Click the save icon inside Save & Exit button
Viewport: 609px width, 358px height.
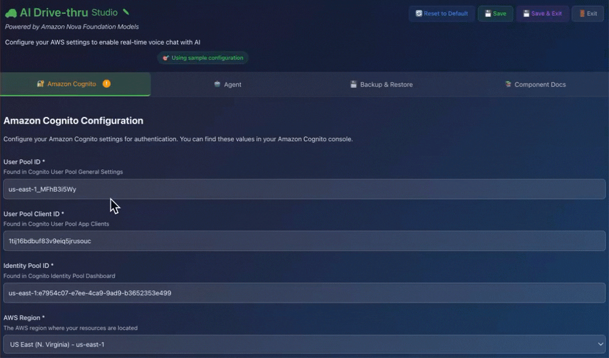click(x=526, y=14)
